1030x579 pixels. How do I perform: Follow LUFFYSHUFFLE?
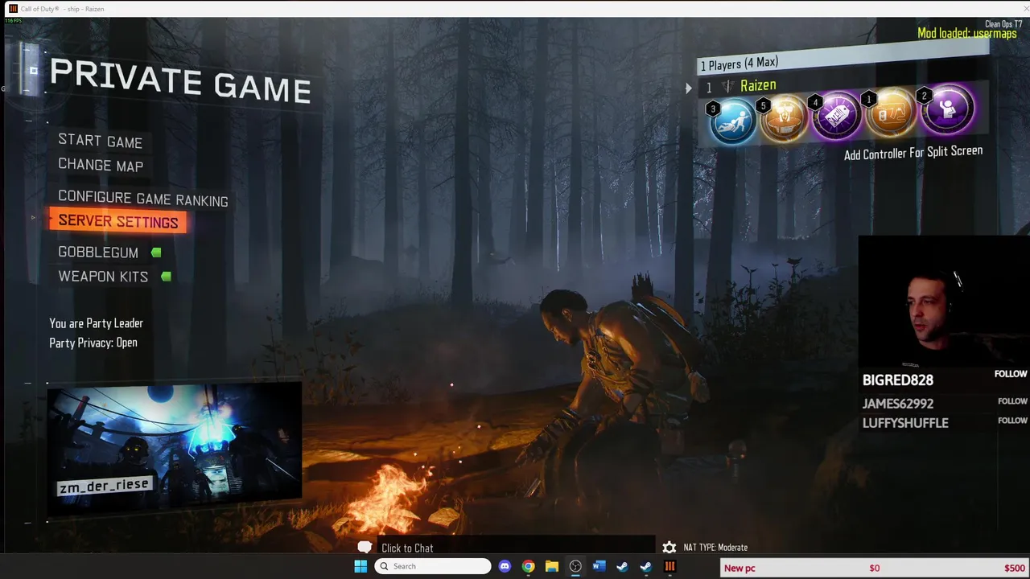[1012, 420]
